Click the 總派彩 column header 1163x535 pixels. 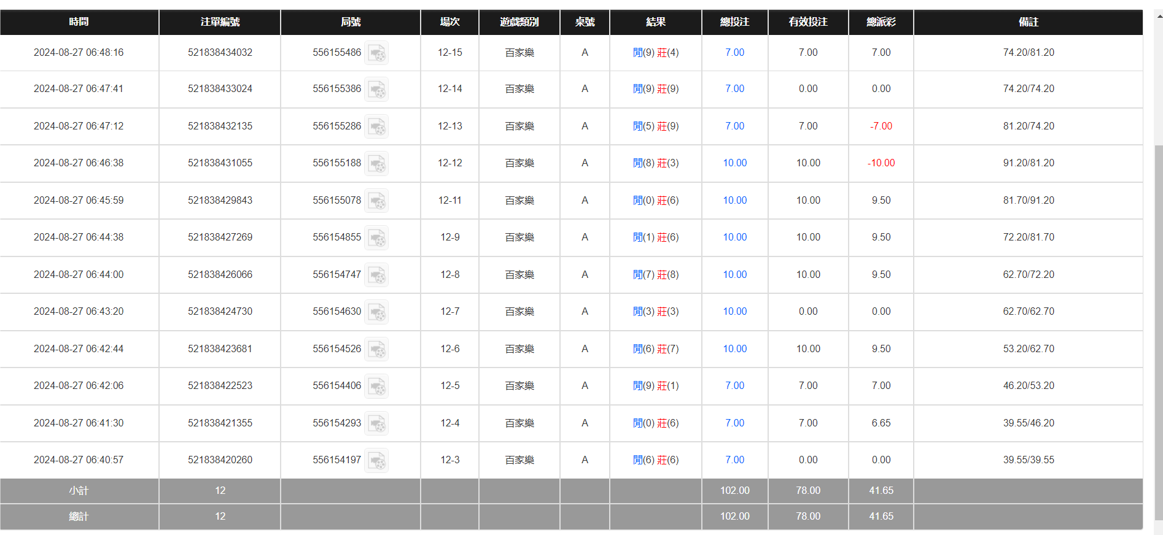click(881, 22)
